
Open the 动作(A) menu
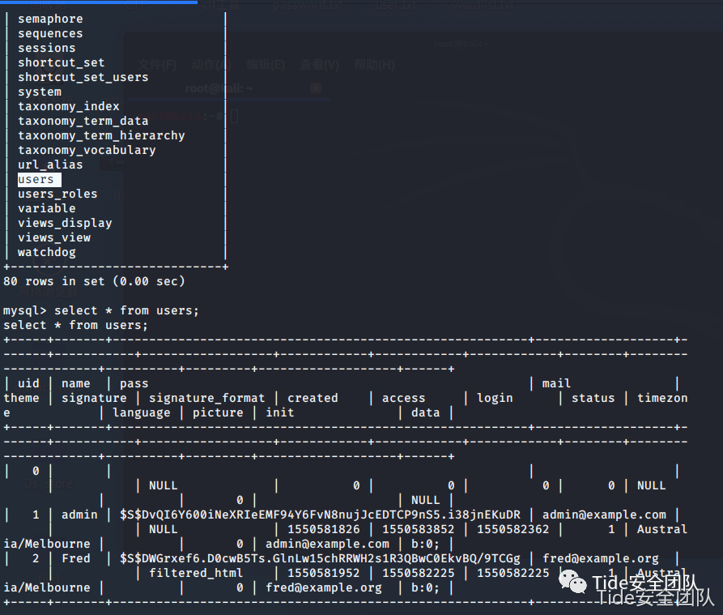(x=211, y=65)
